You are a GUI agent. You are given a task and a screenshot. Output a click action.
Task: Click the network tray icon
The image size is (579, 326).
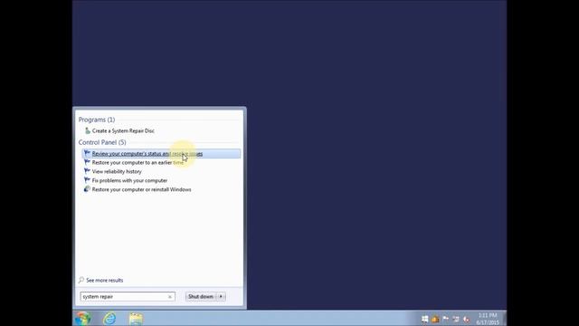tap(456, 319)
